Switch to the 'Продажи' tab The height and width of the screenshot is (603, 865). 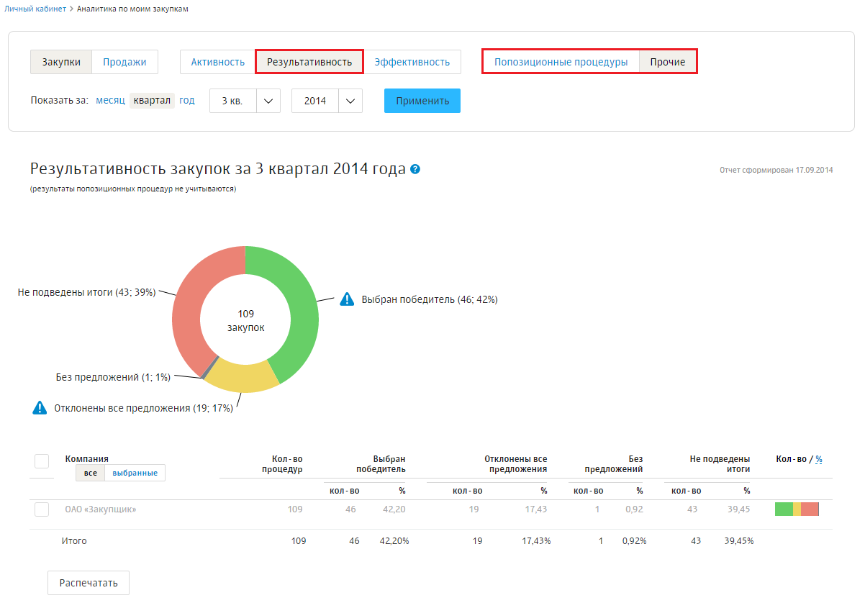124,62
